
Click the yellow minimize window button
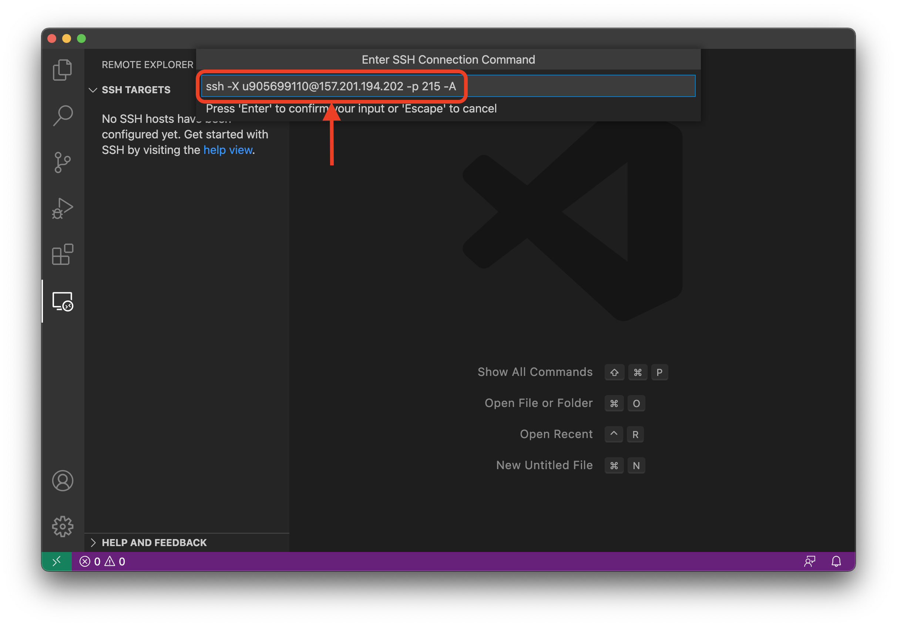click(x=66, y=38)
